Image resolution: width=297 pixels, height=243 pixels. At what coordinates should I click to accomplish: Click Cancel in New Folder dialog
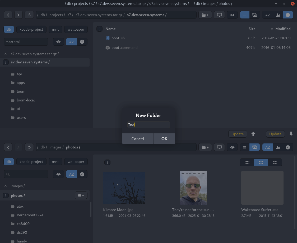click(x=138, y=139)
